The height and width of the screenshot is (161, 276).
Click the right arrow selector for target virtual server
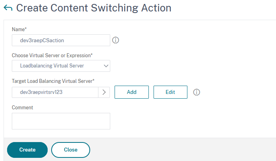tap(104, 92)
